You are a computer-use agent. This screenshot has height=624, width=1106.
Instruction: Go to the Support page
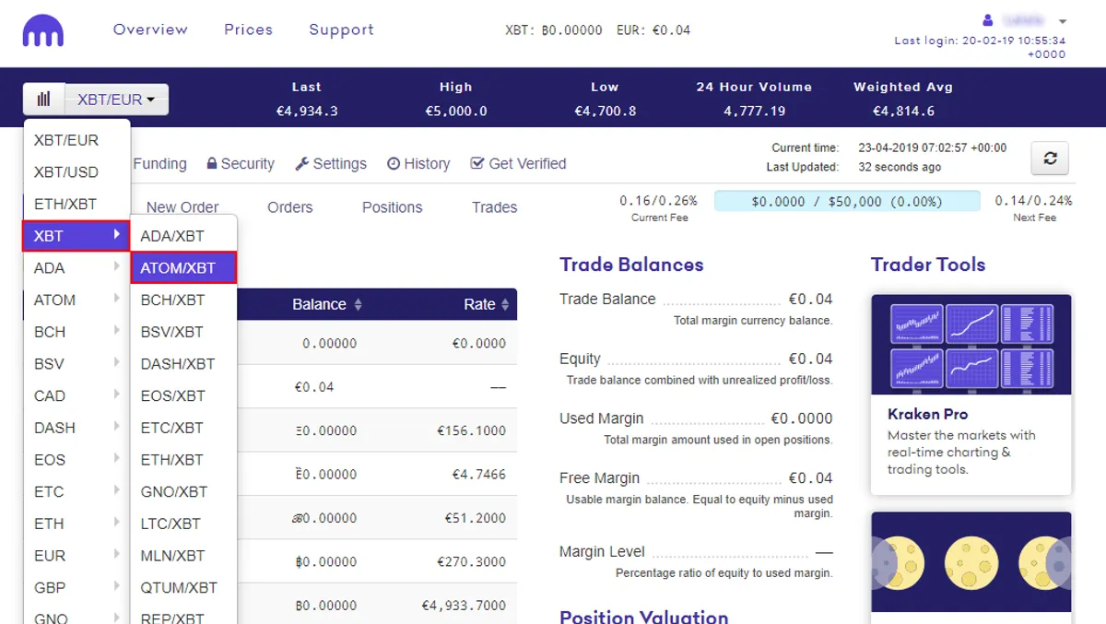[x=342, y=29]
